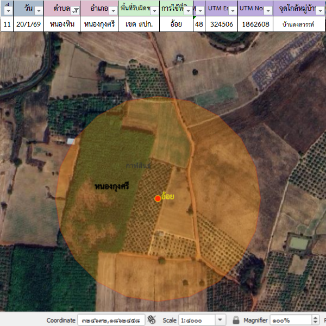Select the cell showing 1862608
Screen dimensions: 326x326
pos(255,24)
